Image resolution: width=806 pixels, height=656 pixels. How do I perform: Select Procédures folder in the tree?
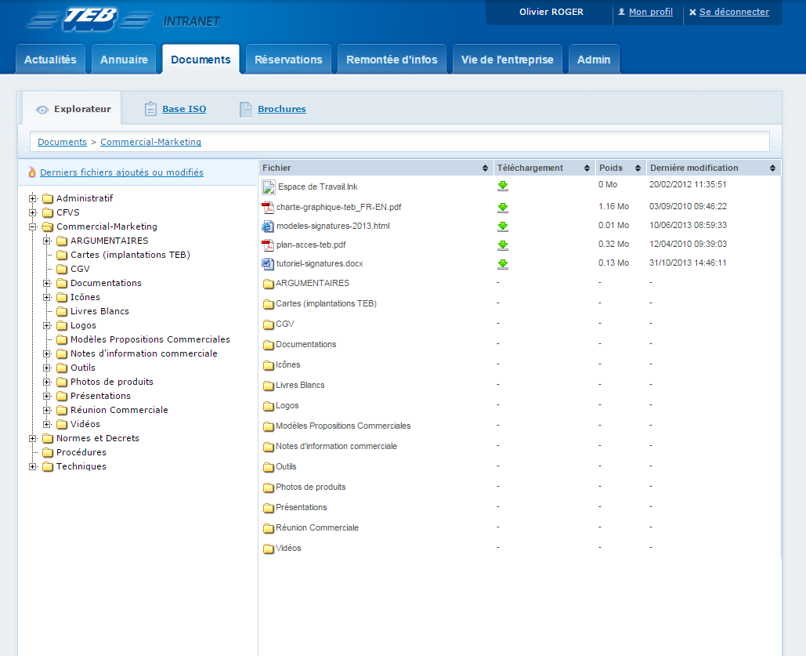point(81,453)
